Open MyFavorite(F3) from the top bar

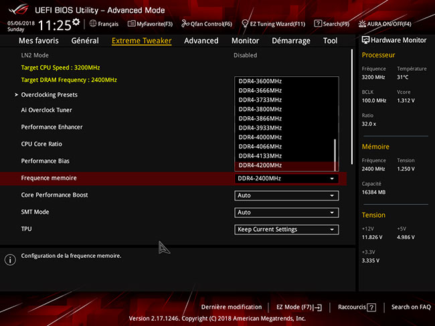pos(150,24)
